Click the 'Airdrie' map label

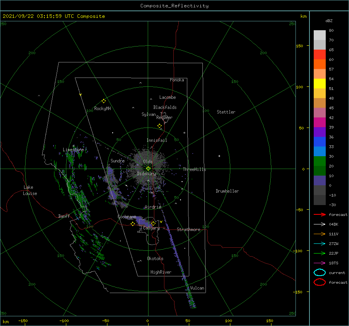pyautogui.click(x=153, y=207)
